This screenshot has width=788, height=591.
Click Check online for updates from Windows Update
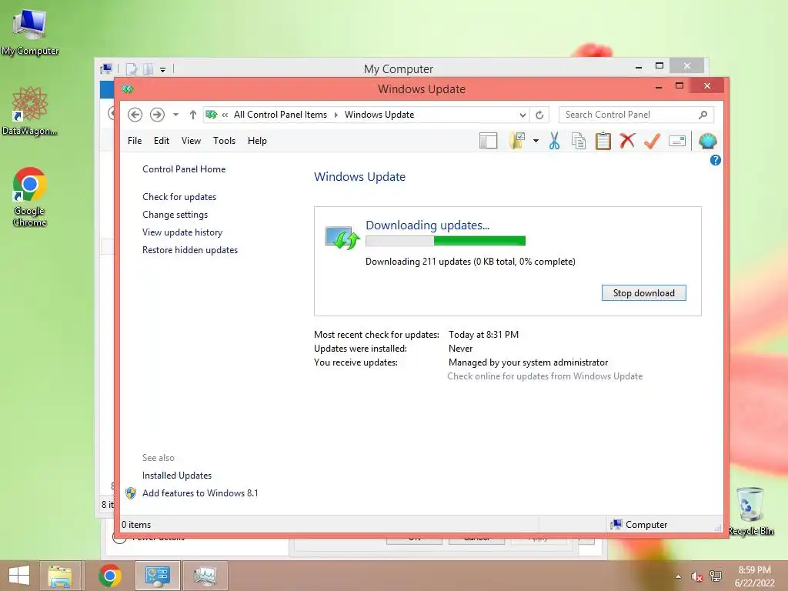click(x=545, y=376)
